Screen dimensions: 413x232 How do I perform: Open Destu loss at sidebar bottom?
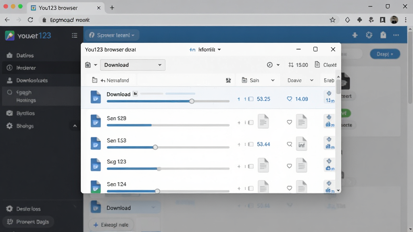click(x=28, y=209)
